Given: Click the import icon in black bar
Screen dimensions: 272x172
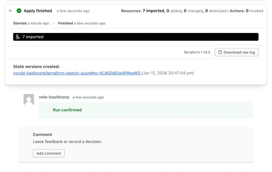Looking at the screenshot, I should [18, 37].
